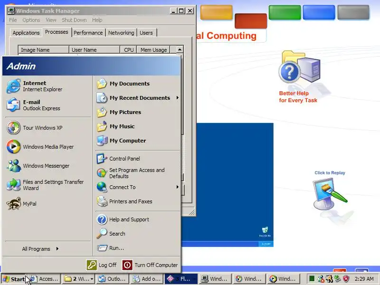Screen dimensions: 380x285
Task: Open My Computer
Action: click(137, 141)
